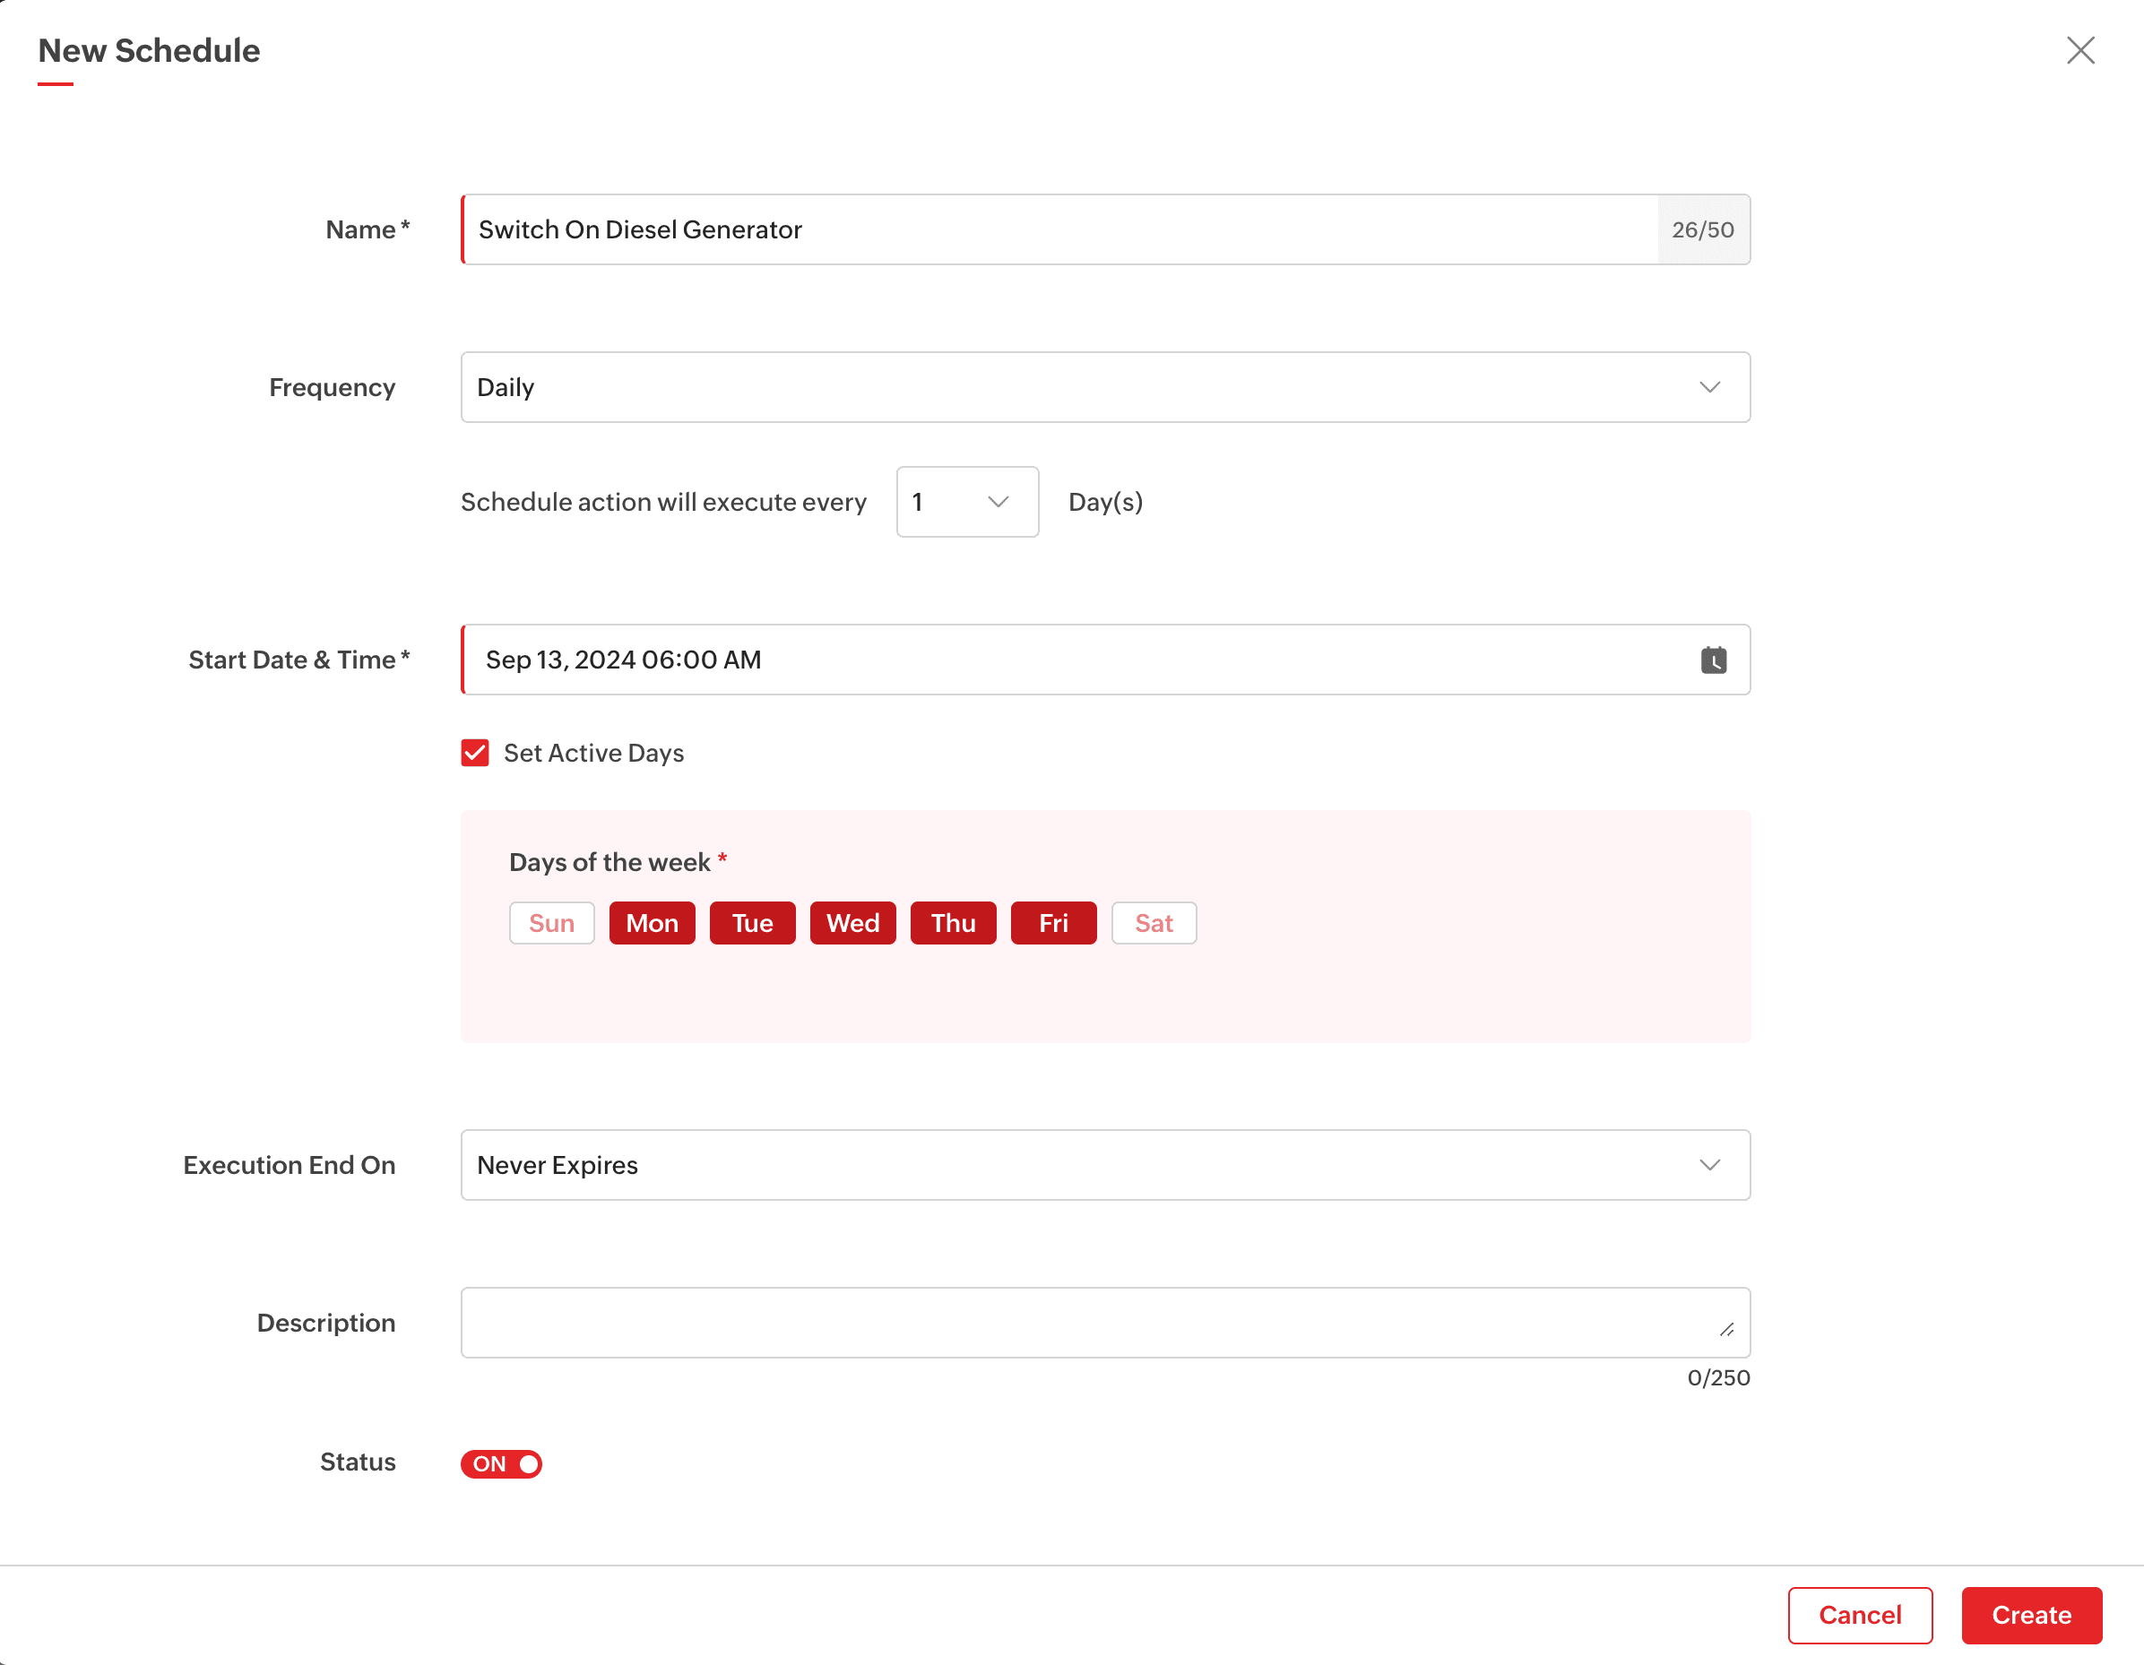The height and width of the screenshot is (1665, 2144).
Task: Click the Start Date & Time field
Action: 1080,660
